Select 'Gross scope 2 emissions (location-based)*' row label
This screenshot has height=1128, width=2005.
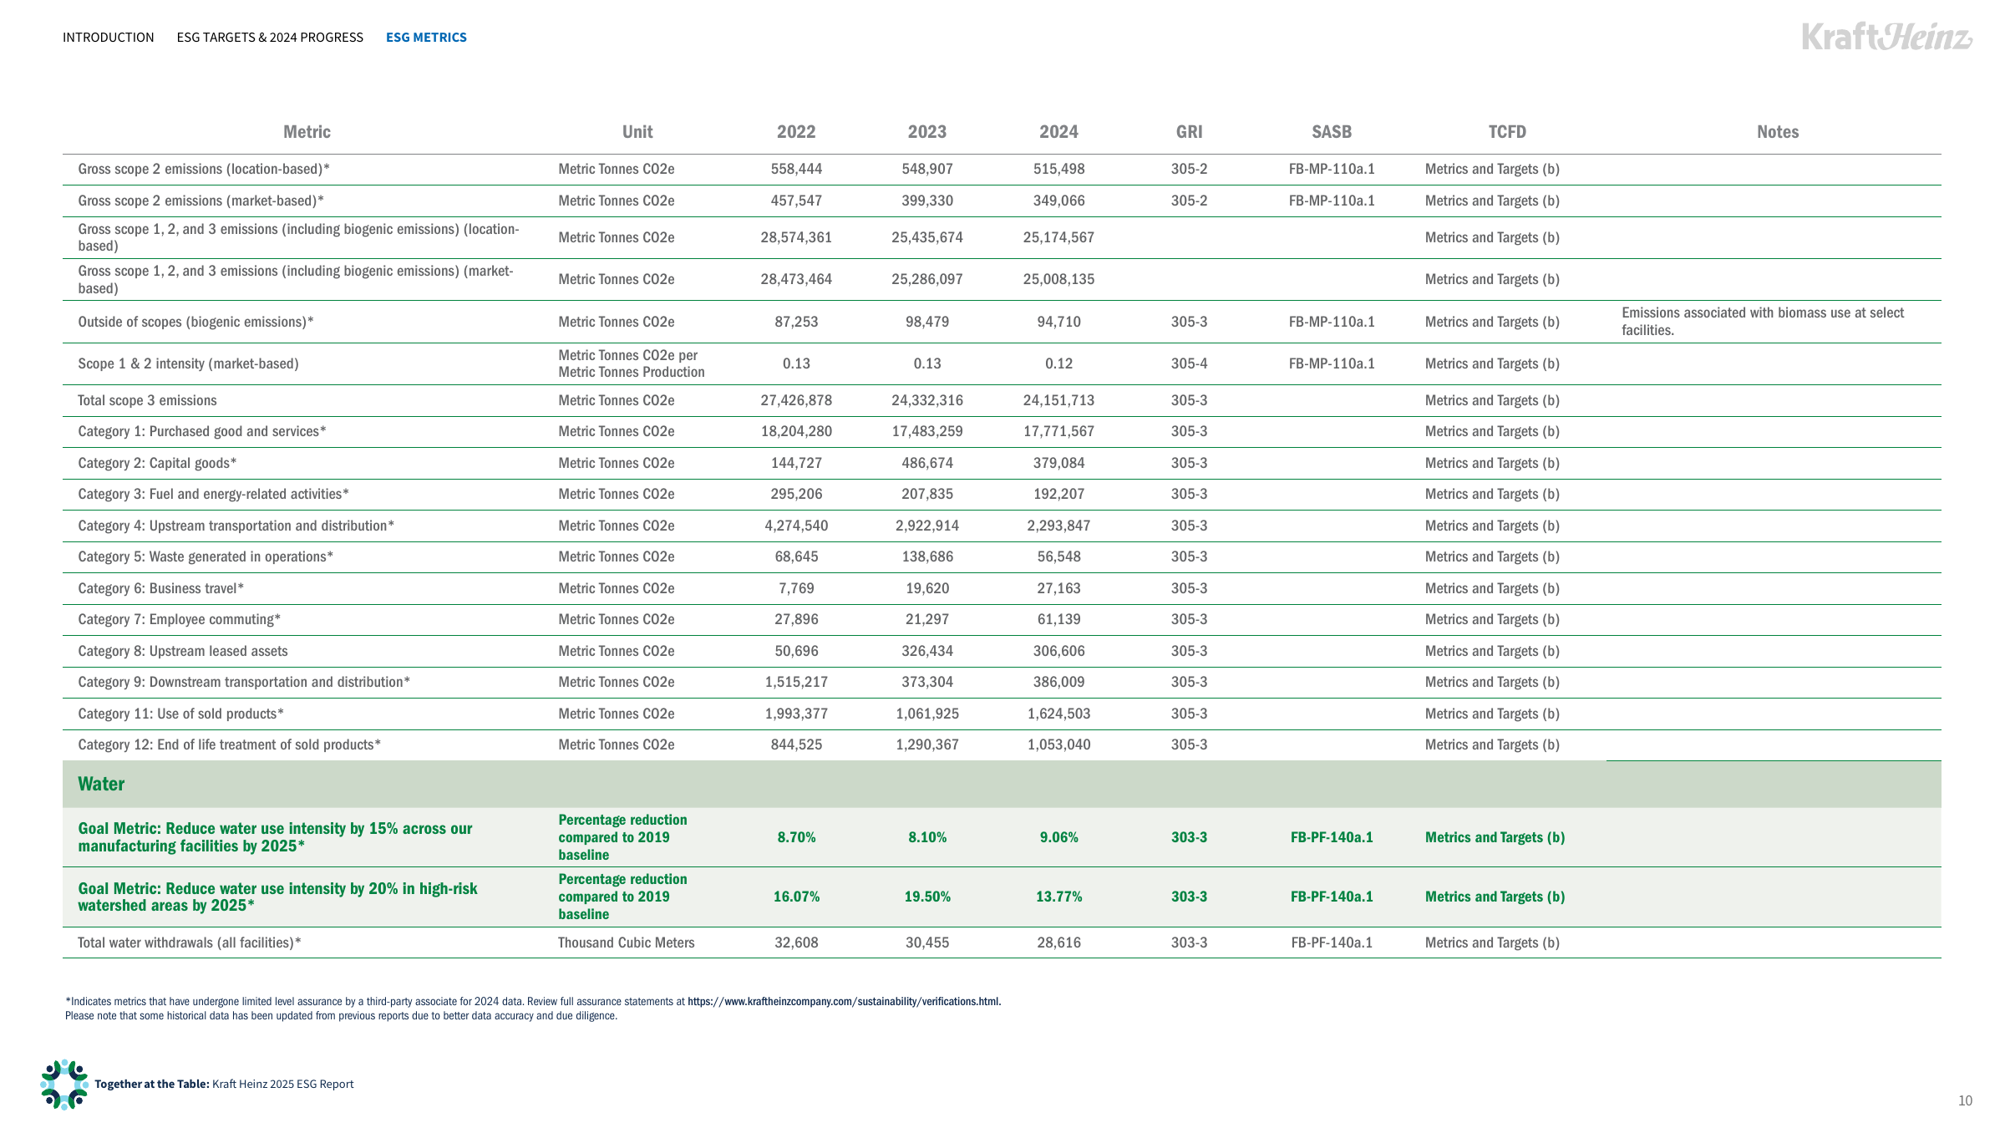[204, 169]
